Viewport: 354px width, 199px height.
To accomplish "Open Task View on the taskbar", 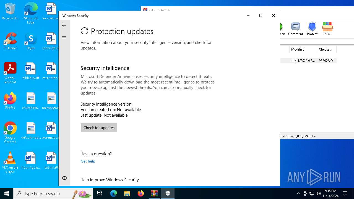I will [100, 193].
